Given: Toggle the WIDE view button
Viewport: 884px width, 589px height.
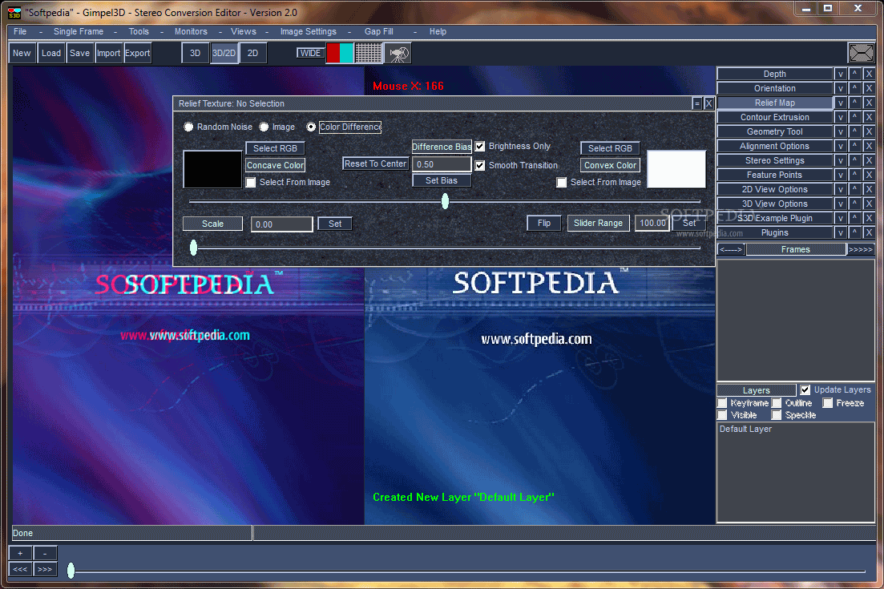Looking at the screenshot, I should tap(310, 53).
